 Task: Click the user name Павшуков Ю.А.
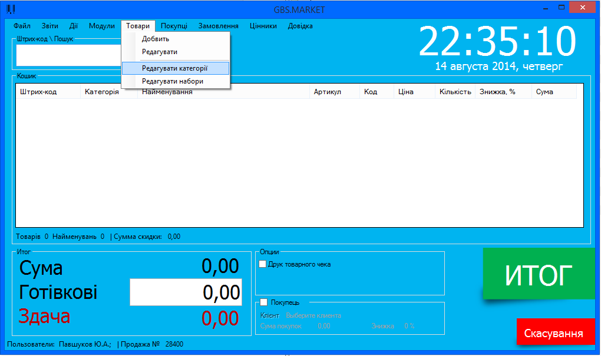[x=85, y=344]
